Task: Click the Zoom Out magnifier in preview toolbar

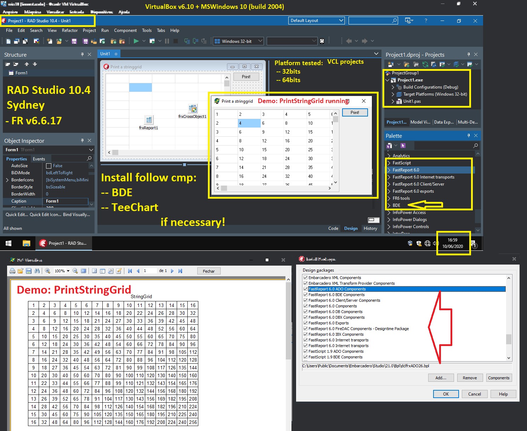Action: 75,271
